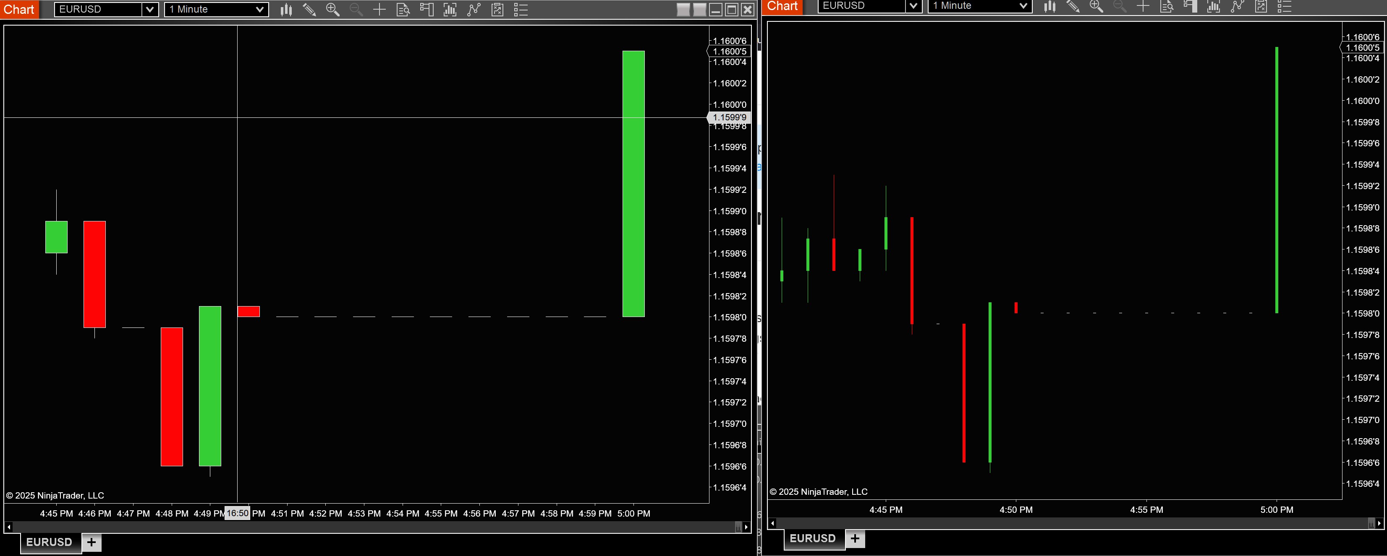Click zoom in magnifier in left chart
The height and width of the screenshot is (556, 1387).
coord(333,9)
